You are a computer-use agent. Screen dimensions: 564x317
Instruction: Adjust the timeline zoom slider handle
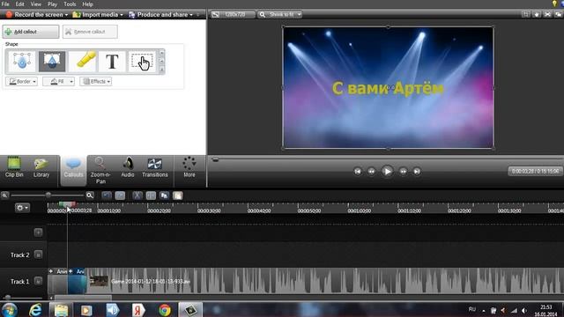tap(48, 195)
